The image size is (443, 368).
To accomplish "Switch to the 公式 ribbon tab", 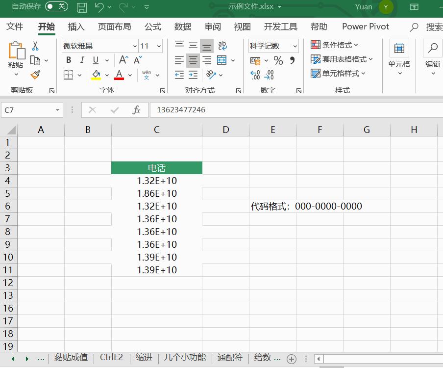I will (152, 26).
